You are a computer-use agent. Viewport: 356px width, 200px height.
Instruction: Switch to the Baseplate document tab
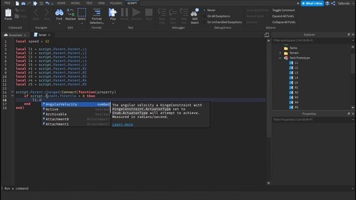(x=15, y=35)
